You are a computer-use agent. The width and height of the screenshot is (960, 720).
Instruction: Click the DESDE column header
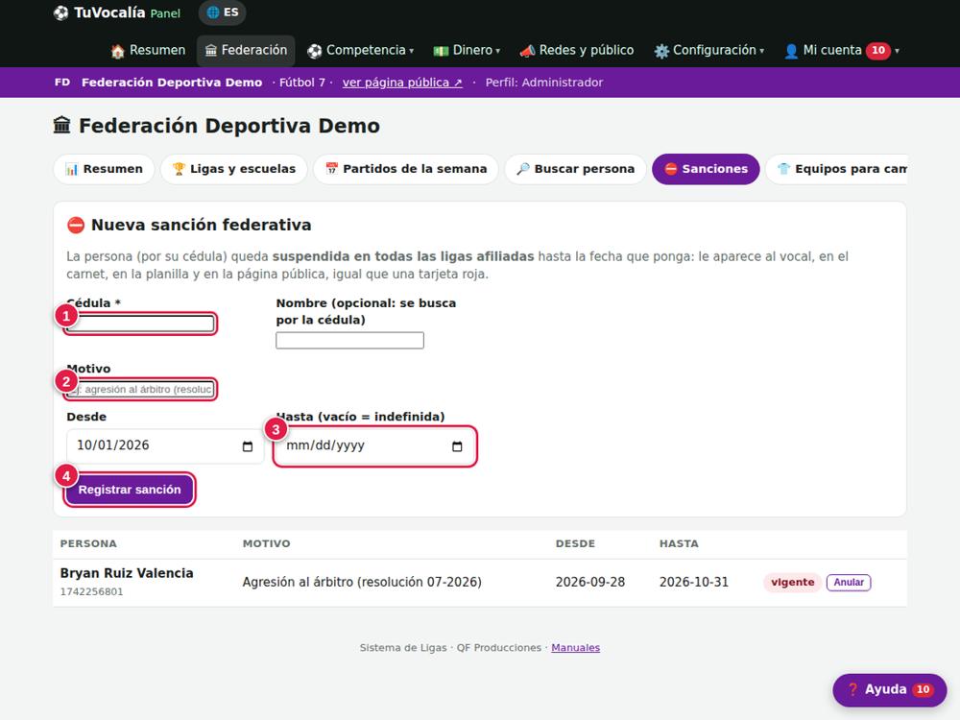click(575, 543)
